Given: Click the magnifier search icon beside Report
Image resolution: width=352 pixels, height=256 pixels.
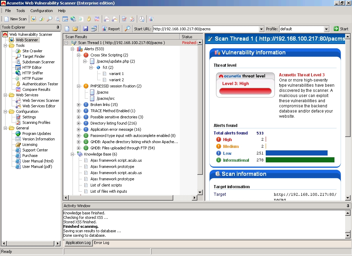Looking at the screenshot, I should 128,29.
